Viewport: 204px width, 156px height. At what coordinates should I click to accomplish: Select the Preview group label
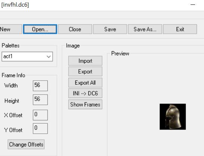click(x=120, y=53)
